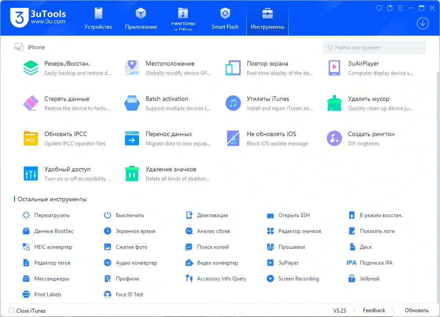Open the Accessory Info Query tool
Screen dimensions: 440x317
tap(216, 279)
